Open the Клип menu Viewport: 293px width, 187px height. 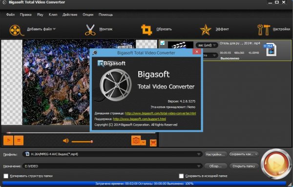pos(53,14)
